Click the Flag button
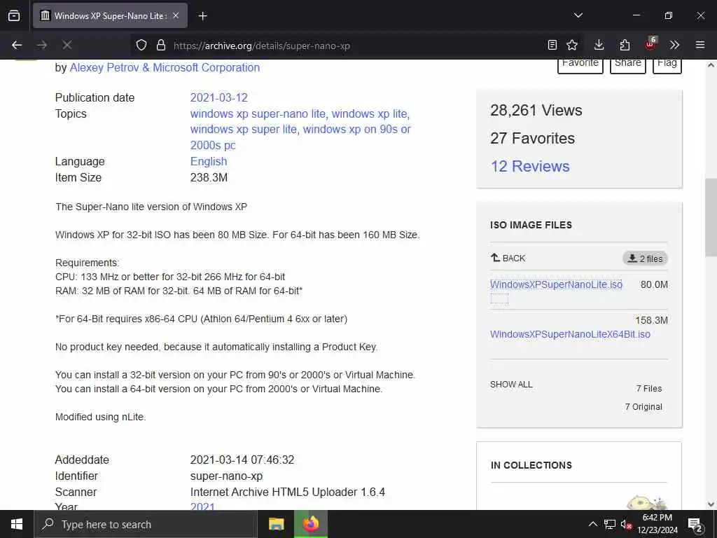The image size is (717, 538). coord(667,64)
